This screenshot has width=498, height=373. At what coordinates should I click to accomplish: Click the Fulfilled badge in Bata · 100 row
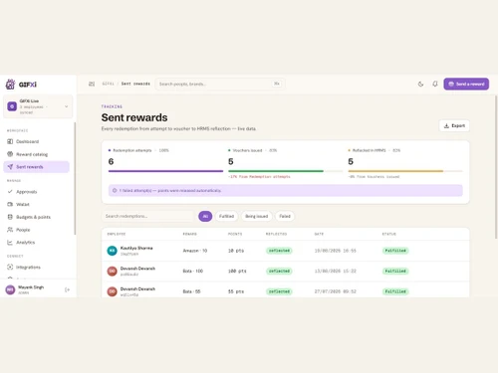point(395,272)
